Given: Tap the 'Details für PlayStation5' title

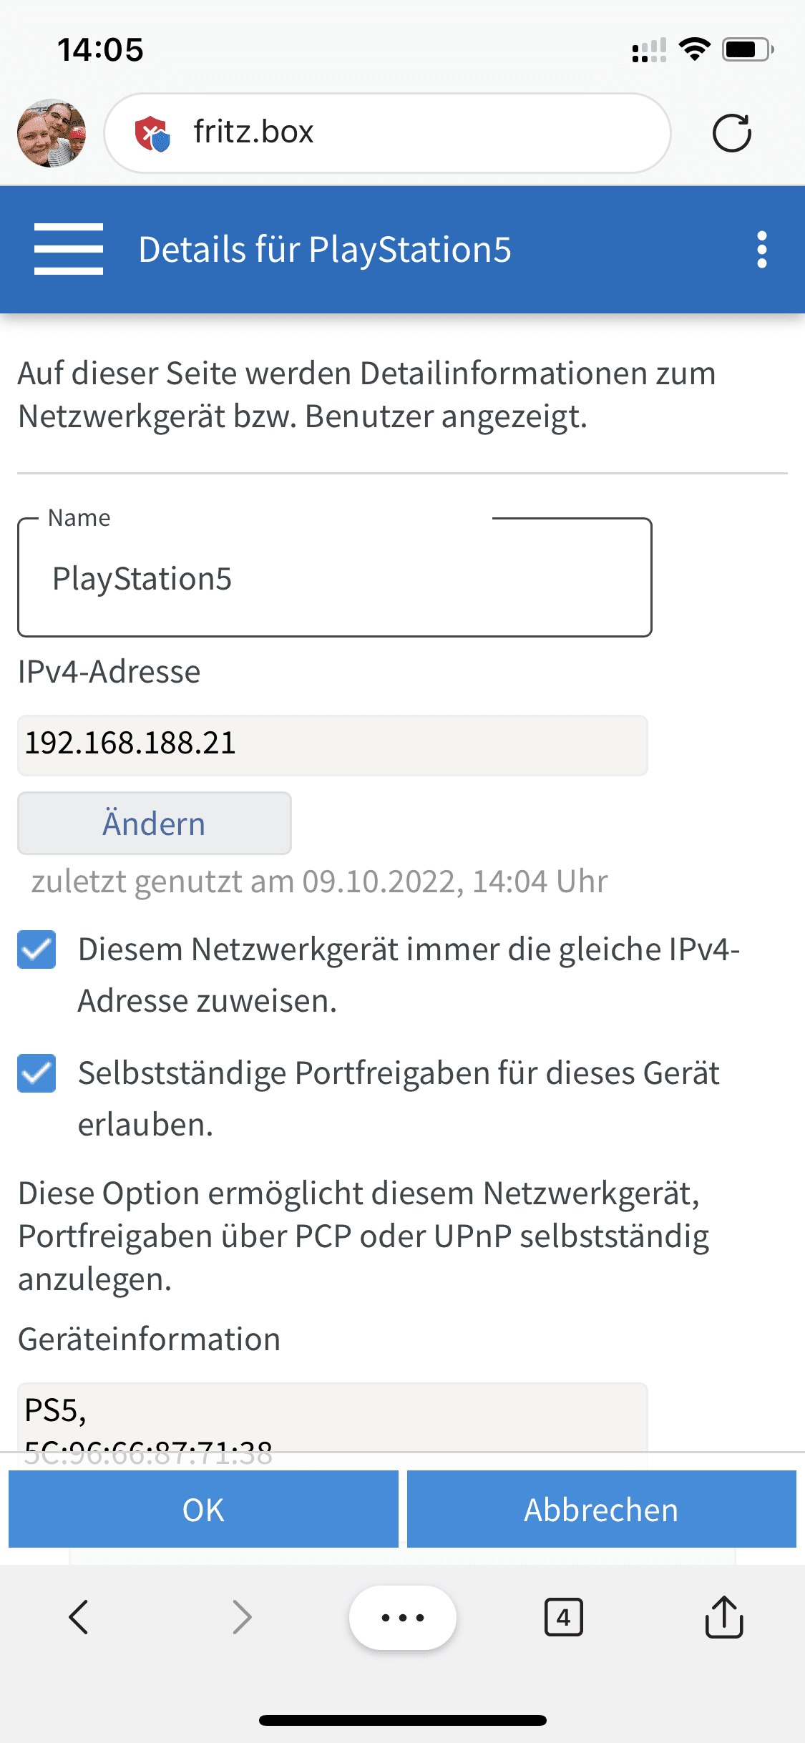Looking at the screenshot, I should point(325,250).
